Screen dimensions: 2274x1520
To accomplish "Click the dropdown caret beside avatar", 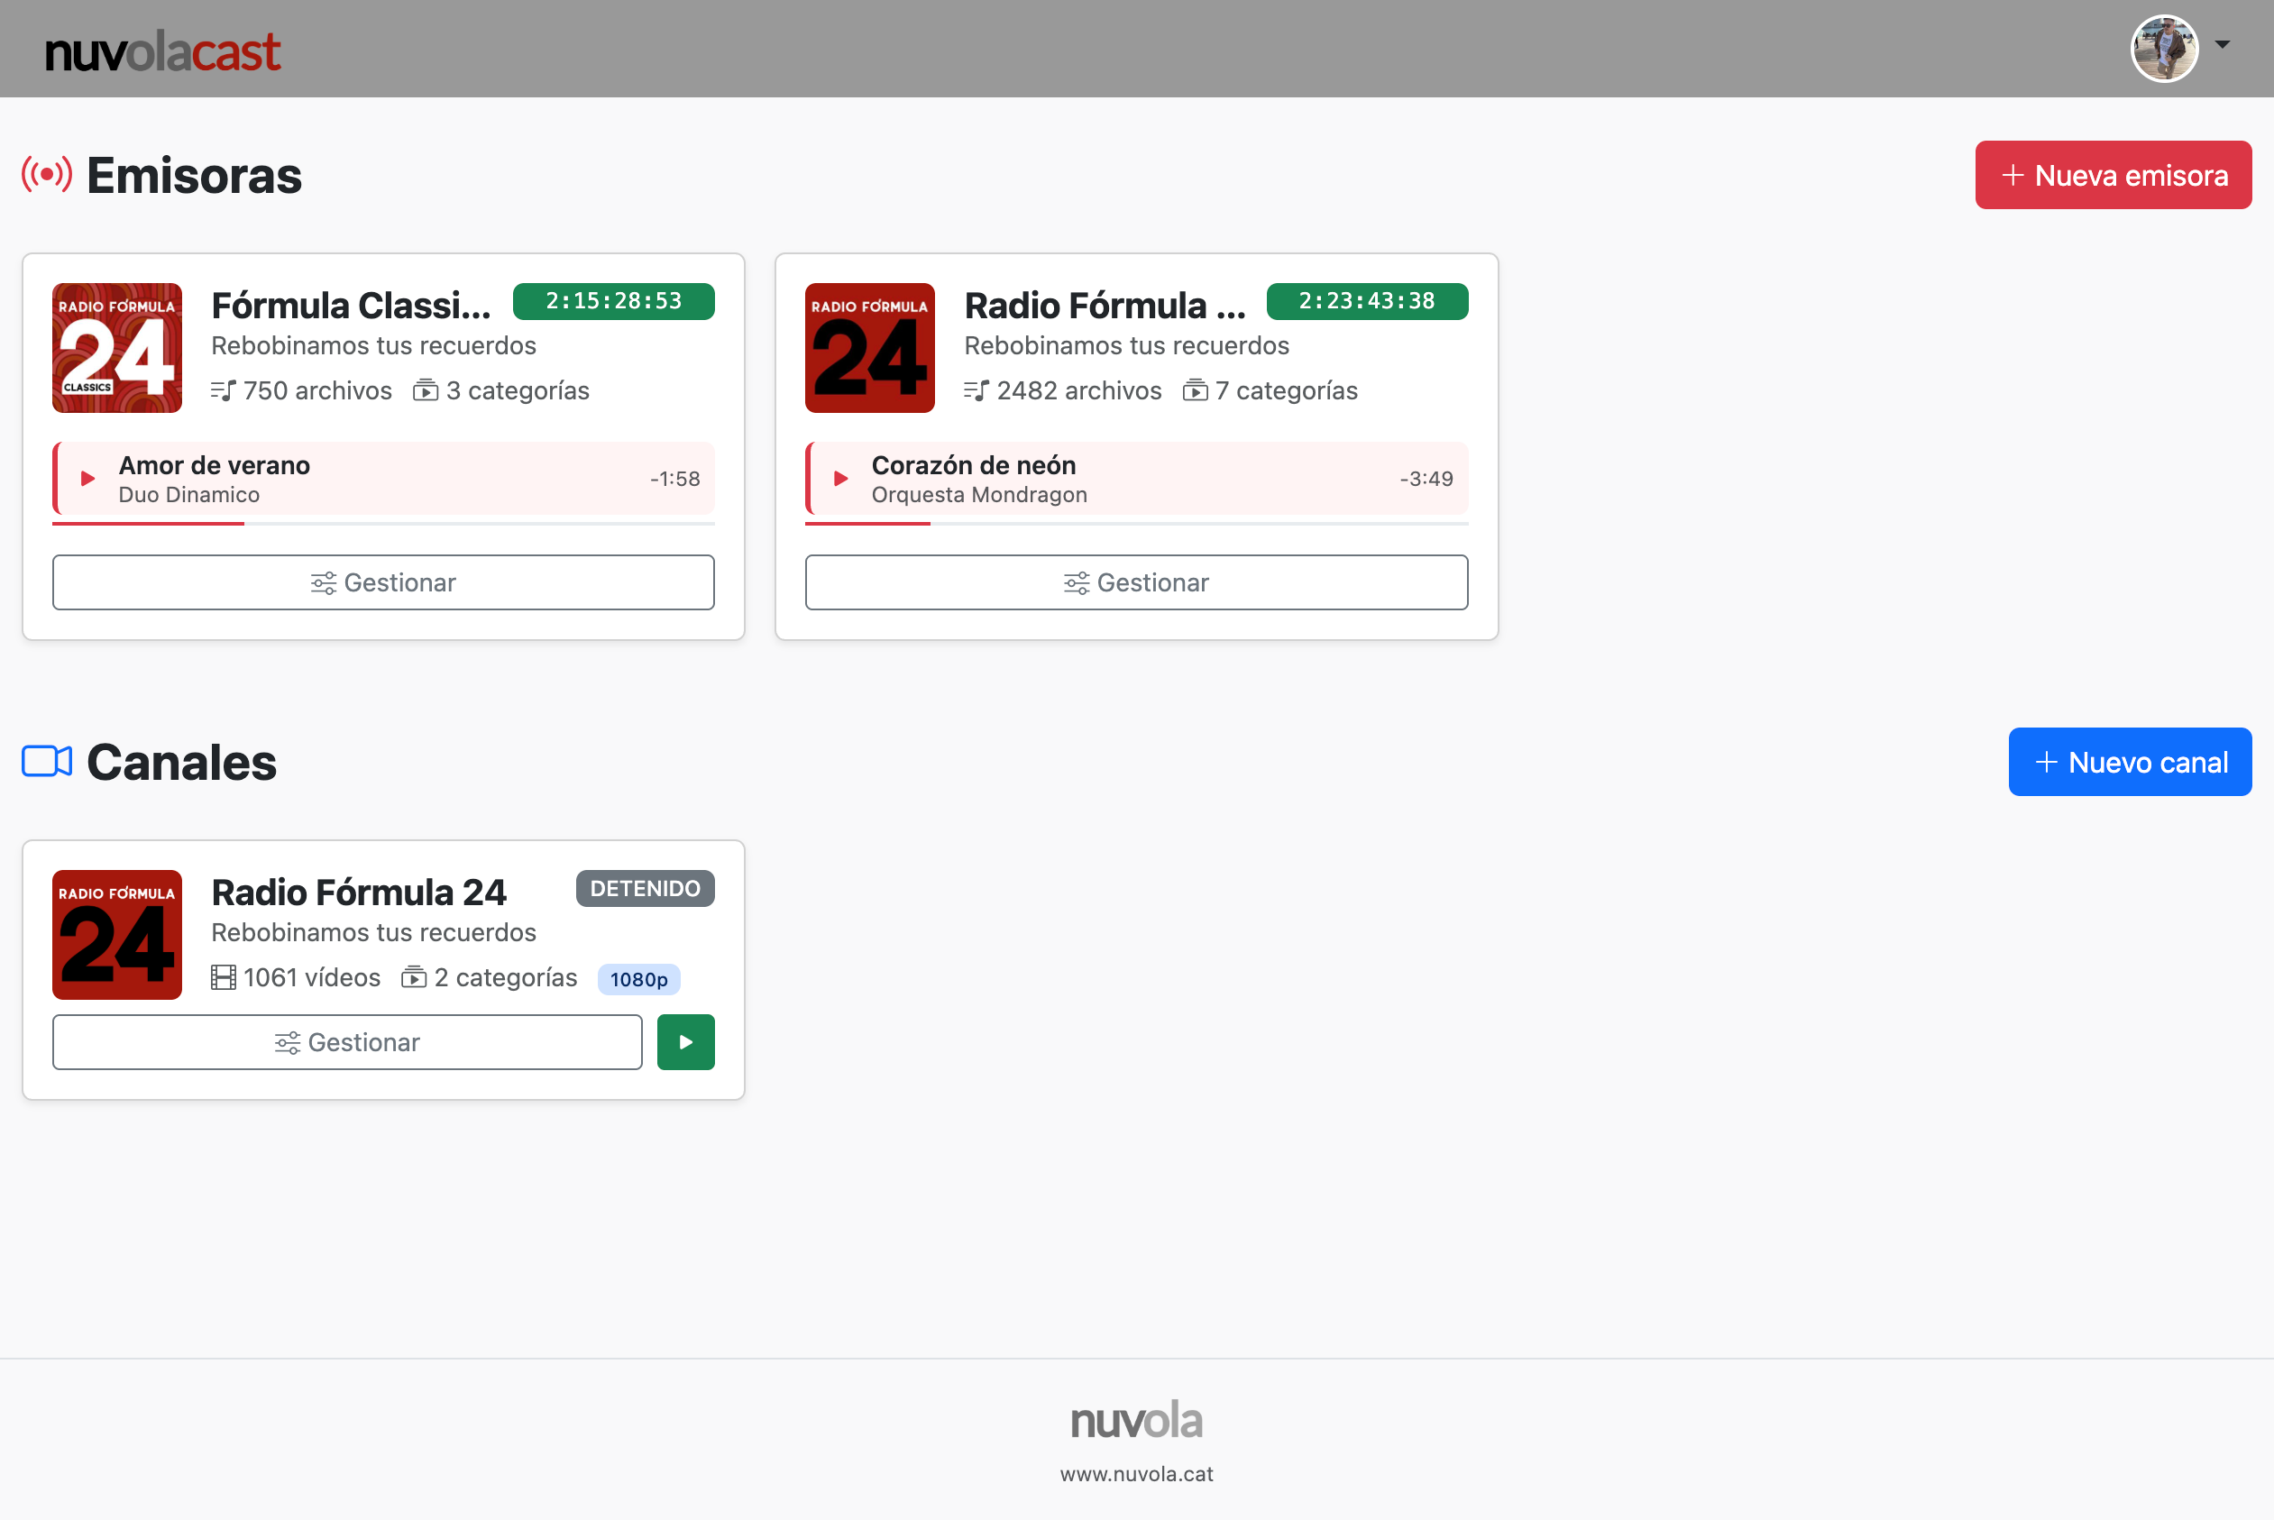I will (2223, 44).
